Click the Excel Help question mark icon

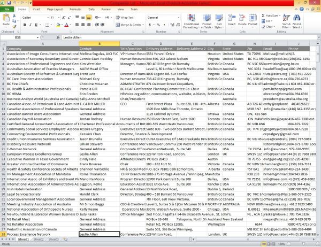pos(302,9)
